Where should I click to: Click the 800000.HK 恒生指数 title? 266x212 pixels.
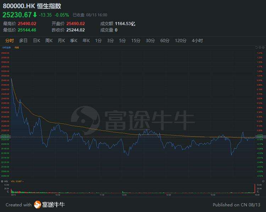click(32, 6)
